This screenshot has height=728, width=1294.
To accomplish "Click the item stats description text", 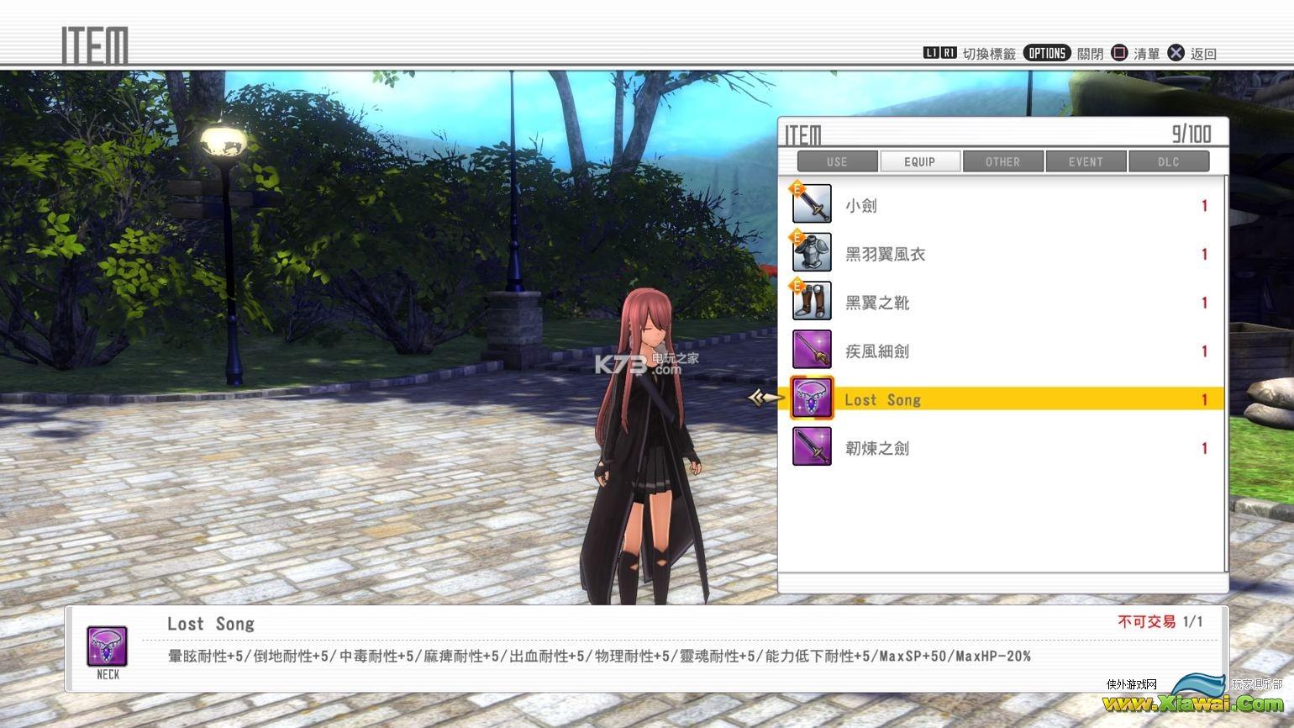I will (x=599, y=656).
